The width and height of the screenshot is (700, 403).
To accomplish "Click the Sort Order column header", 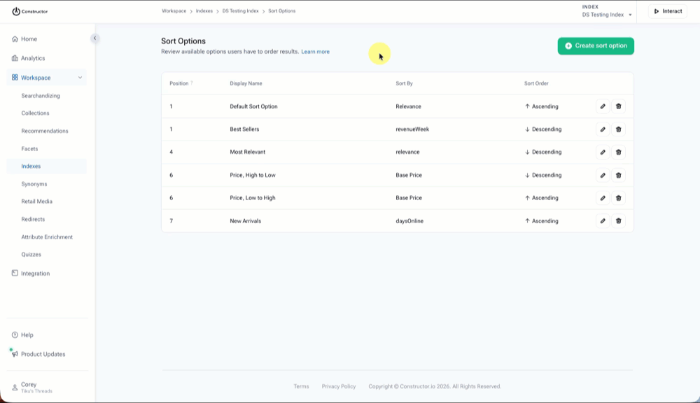I will click(536, 83).
